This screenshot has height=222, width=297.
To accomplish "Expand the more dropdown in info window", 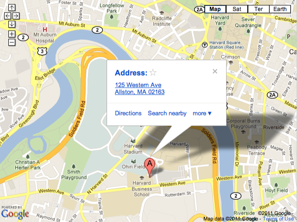I will [202, 113].
